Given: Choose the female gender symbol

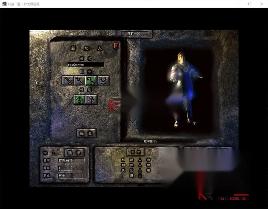Looking at the screenshot, I should click(x=91, y=100).
